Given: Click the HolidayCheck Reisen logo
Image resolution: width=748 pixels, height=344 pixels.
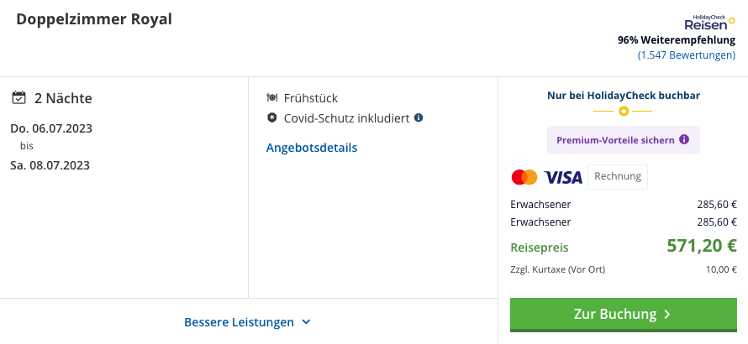Looking at the screenshot, I should 710,23.
